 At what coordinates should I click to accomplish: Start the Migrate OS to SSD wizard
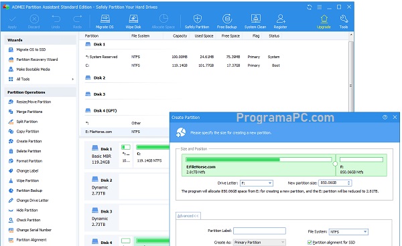(x=31, y=49)
